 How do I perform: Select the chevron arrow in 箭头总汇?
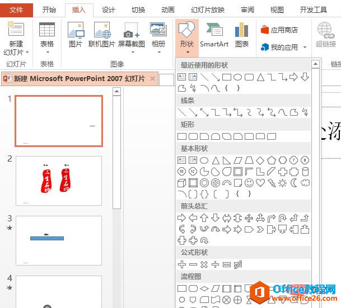260,229
